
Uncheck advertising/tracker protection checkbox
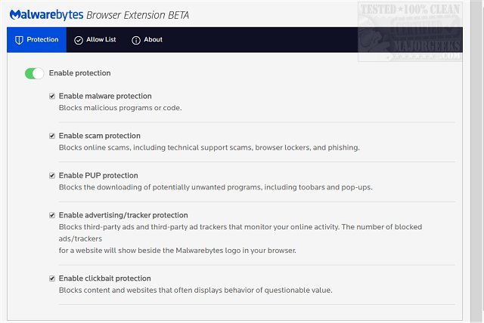(51, 215)
